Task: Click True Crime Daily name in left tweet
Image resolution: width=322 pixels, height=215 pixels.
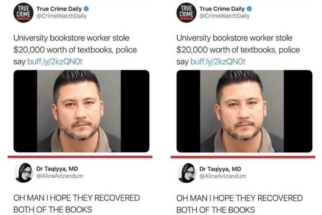Action: pos(59,9)
